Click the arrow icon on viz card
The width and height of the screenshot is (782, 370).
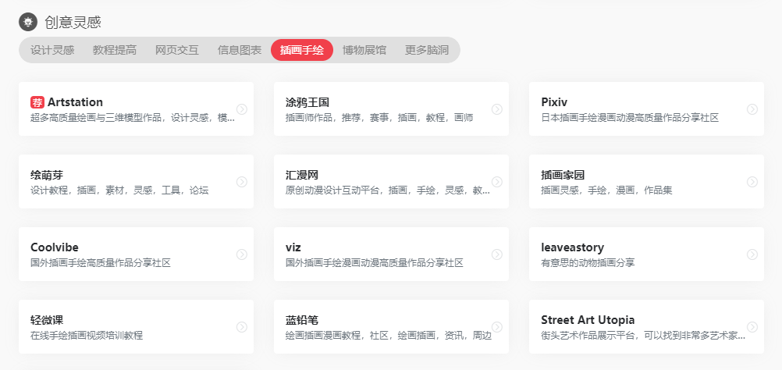tap(497, 254)
